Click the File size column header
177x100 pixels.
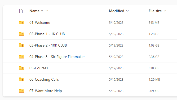[x=155, y=11]
